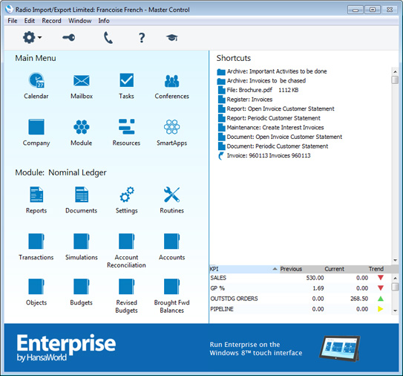403x376 pixels.
Task: Open the Calendar icon in Main Menu
Action: coord(36,80)
